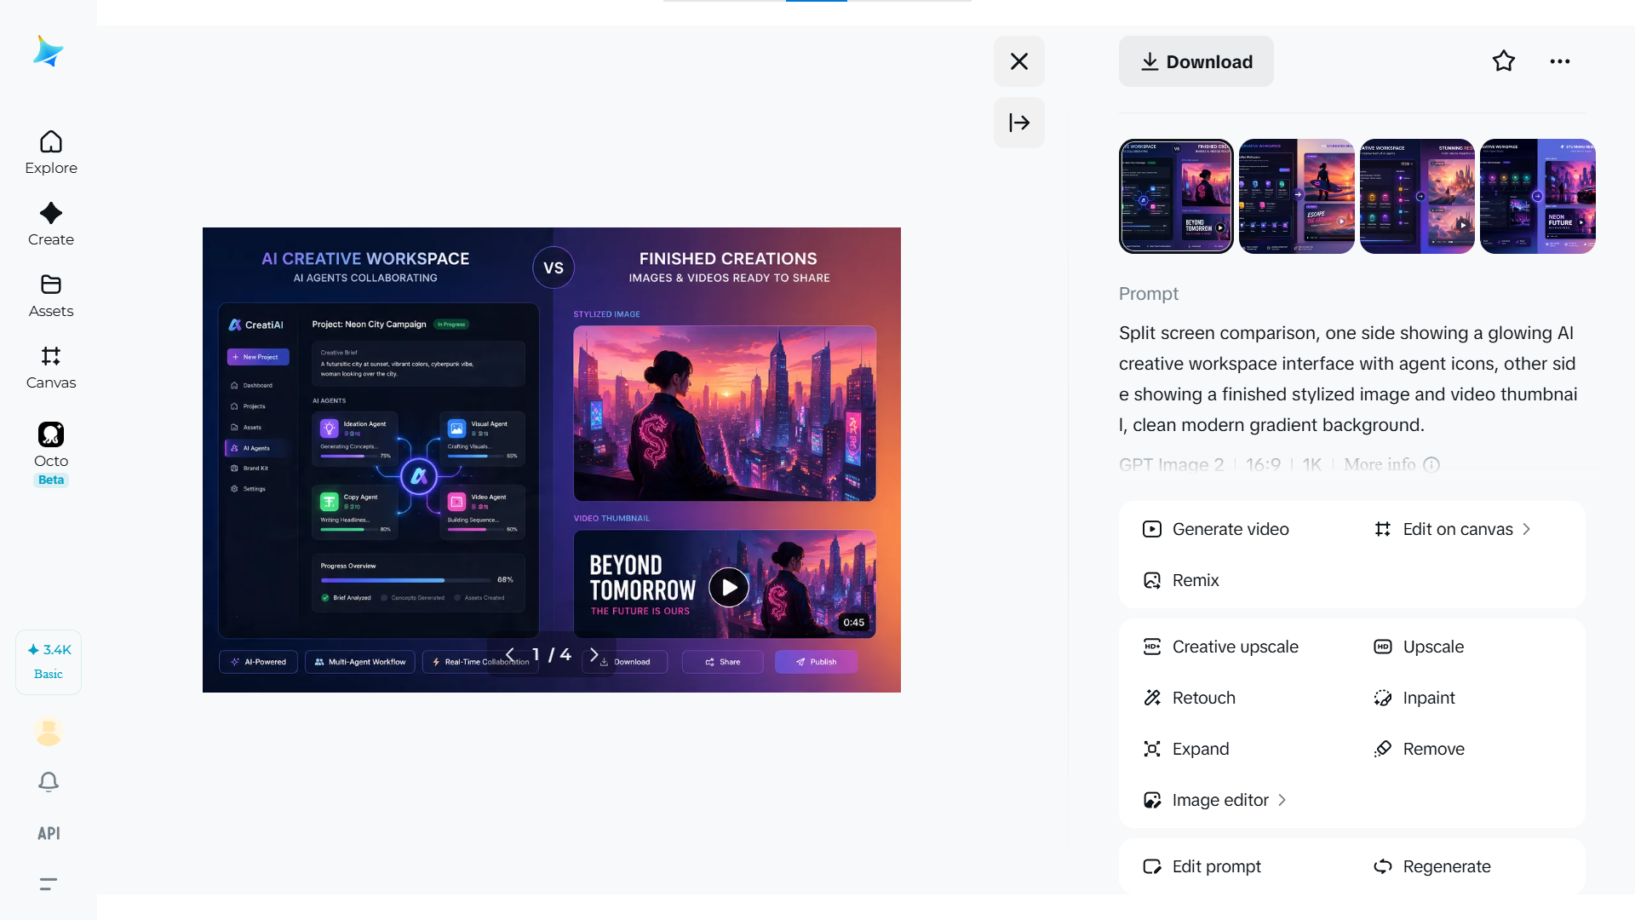Image resolution: width=1635 pixels, height=920 pixels.
Task: Open the Assets folder
Action: 51,296
